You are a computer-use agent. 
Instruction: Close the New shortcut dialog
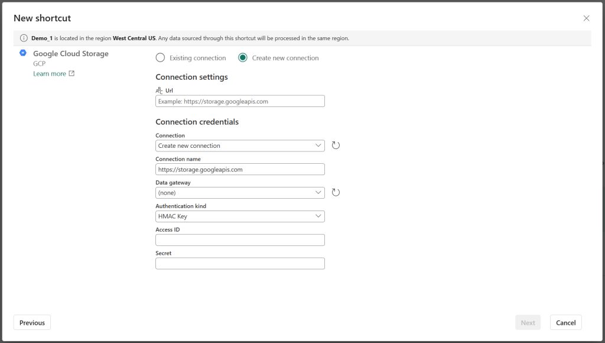[x=587, y=18]
